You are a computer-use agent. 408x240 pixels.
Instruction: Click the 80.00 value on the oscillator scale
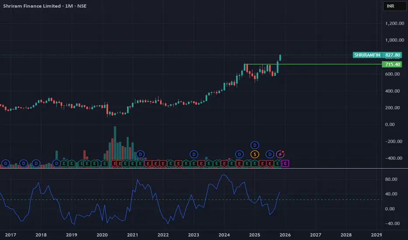tap(391, 179)
